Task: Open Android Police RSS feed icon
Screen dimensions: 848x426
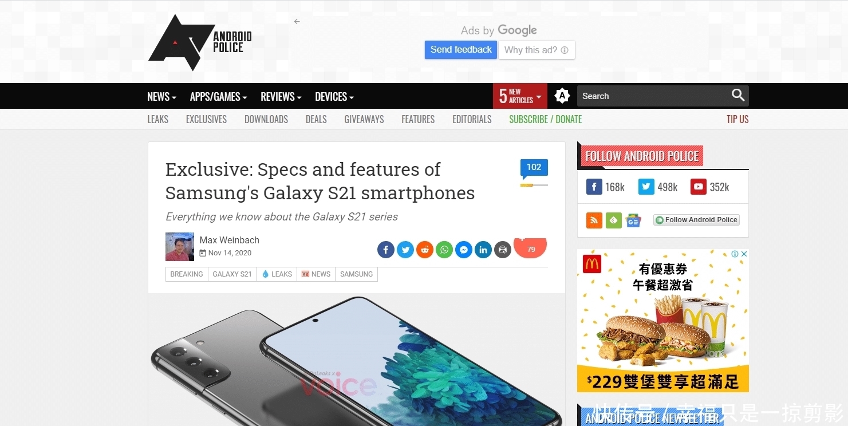Action: tap(594, 220)
